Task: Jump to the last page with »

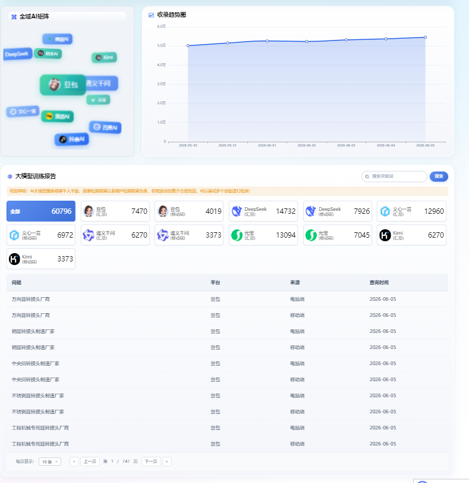Action: 167,462
